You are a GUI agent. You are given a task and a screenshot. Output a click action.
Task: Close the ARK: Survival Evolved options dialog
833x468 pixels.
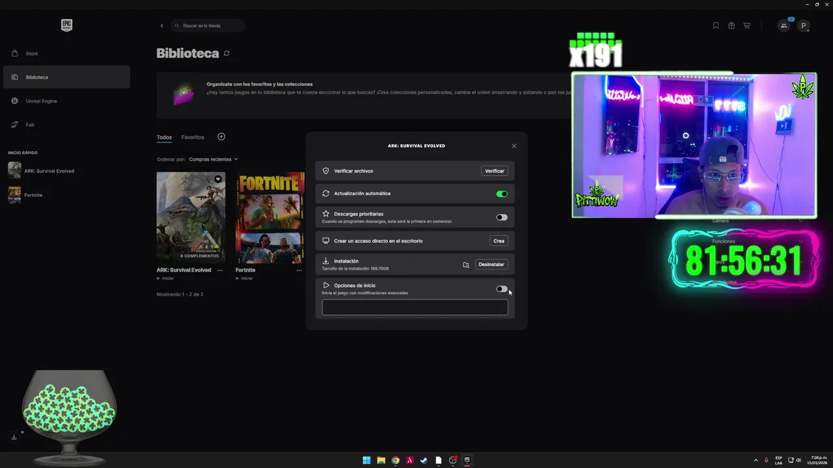(x=514, y=146)
